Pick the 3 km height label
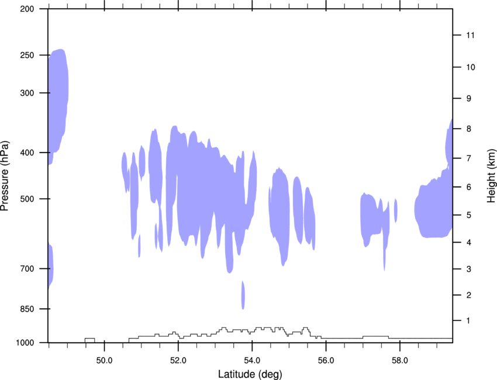The width and height of the screenshot is (497, 380). click(469, 269)
